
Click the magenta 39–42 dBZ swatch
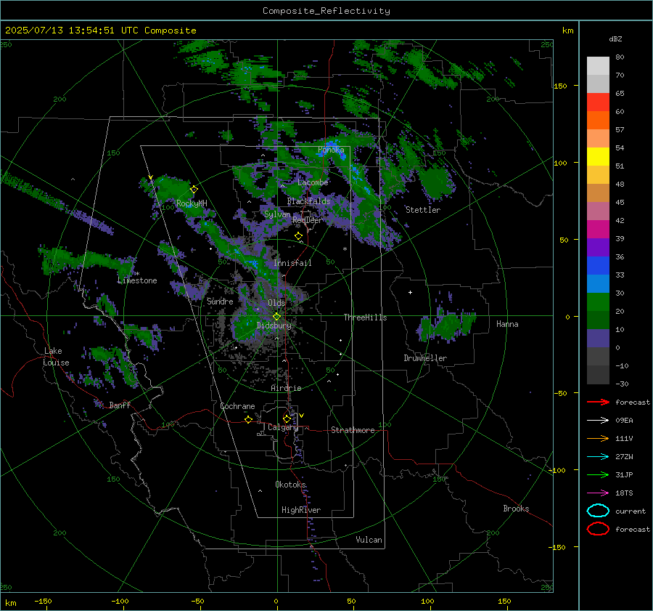(598, 230)
